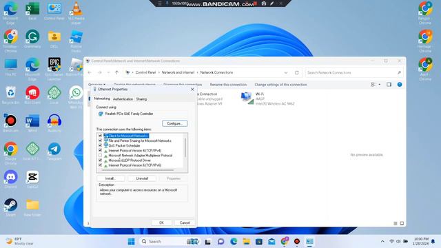The height and width of the screenshot is (248, 441).
Task: Click refresh button in address bar
Action: (x=297, y=72)
